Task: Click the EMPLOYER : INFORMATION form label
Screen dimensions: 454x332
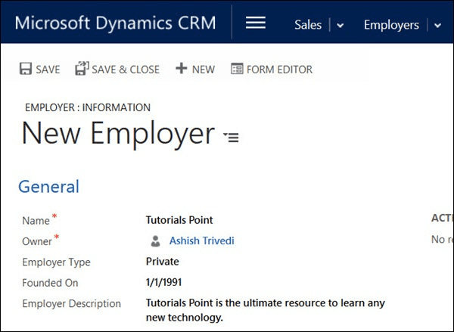Action: pos(88,107)
